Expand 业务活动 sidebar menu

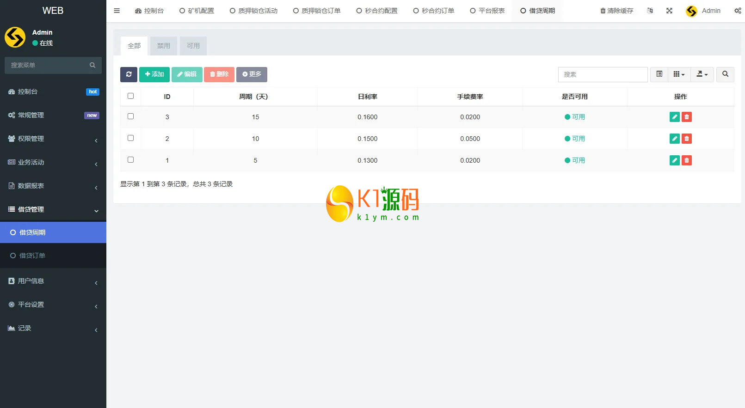53,162
